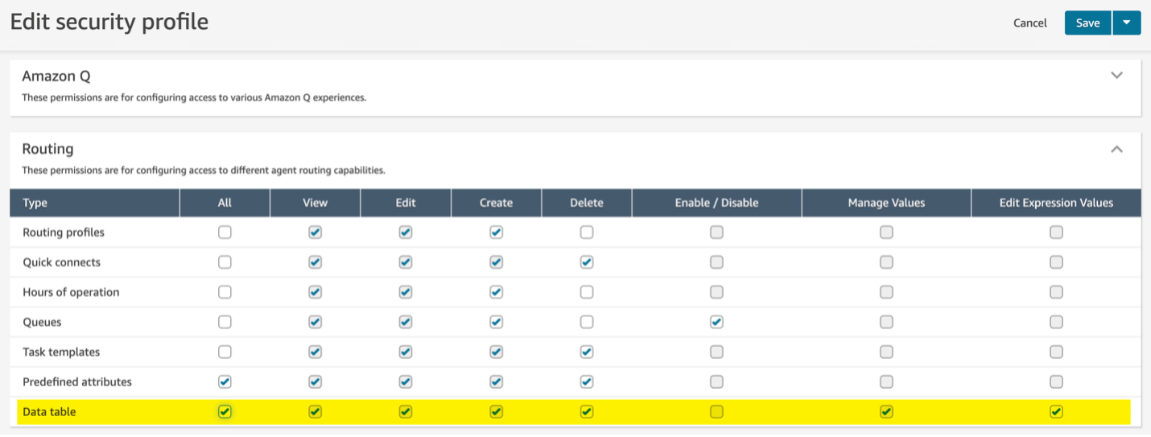The image size is (1151, 437).
Task: Check Enable / Disable for Data table
Action: click(x=716, y=411)
